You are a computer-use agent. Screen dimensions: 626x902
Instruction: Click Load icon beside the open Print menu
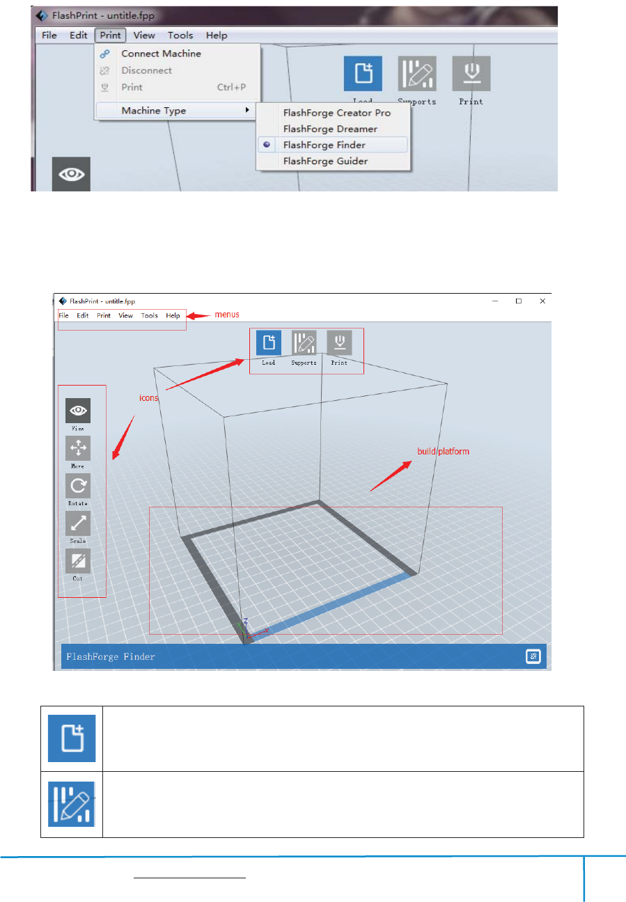tap(363, 74)
